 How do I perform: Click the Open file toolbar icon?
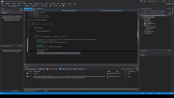point(12,6)
